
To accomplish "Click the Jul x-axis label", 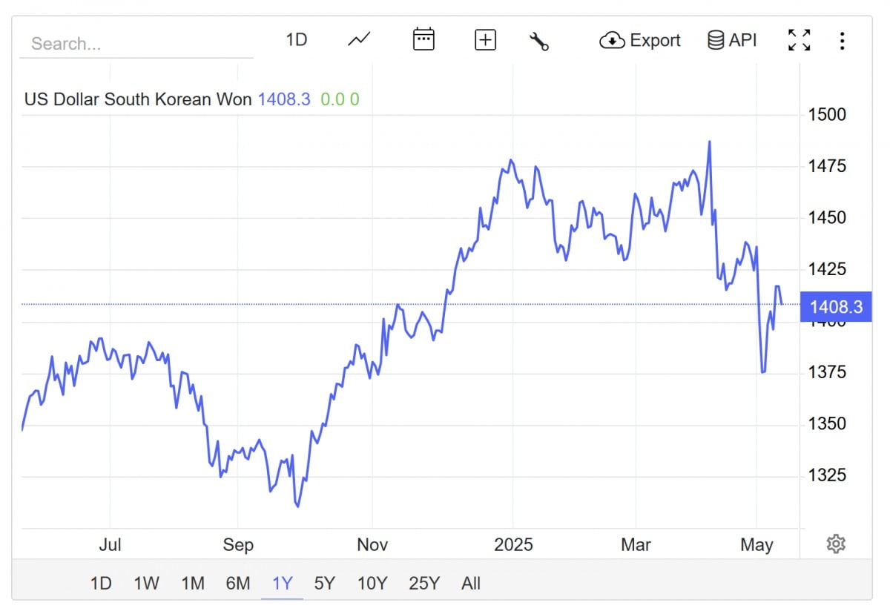I will point(110,545).
